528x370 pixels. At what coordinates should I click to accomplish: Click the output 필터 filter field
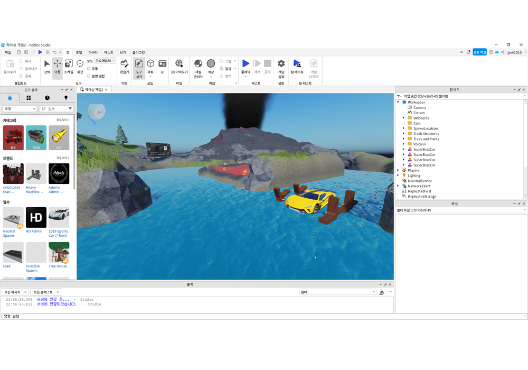click(x=337, y=292)
